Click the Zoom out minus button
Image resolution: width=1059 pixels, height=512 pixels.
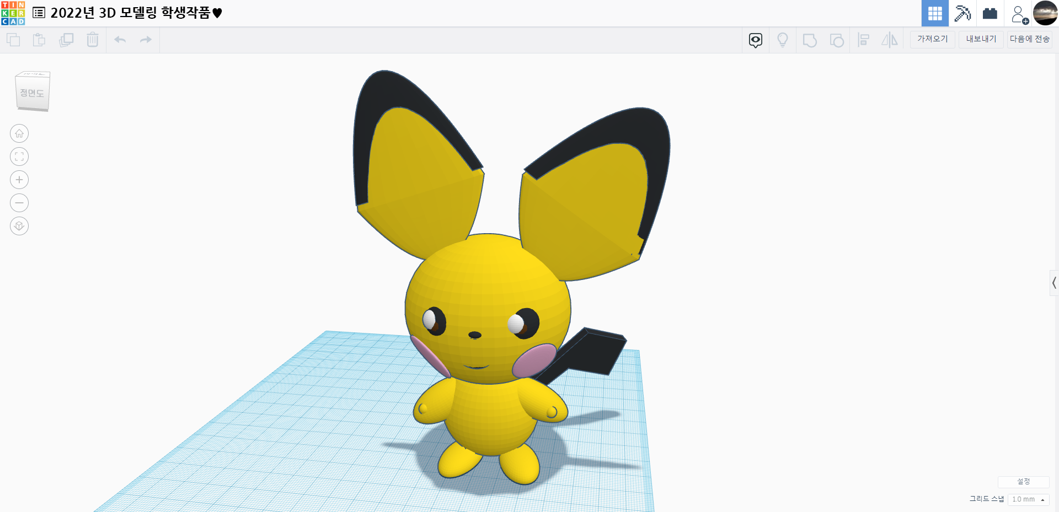click(x=19, y=203)
